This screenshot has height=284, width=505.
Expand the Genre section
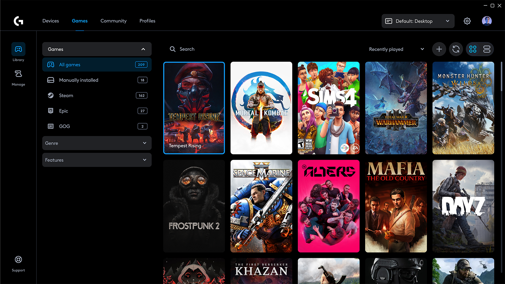click(x=97, y=143)
